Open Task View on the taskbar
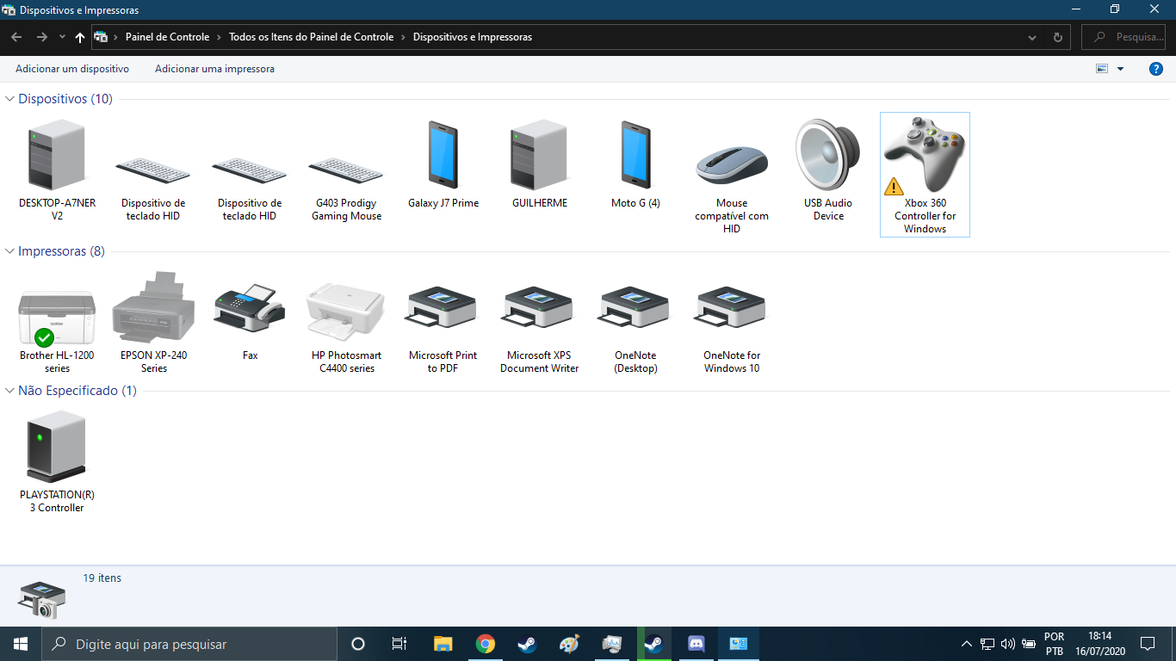This screenshot has width=1176, height=661. coord(399,644)
